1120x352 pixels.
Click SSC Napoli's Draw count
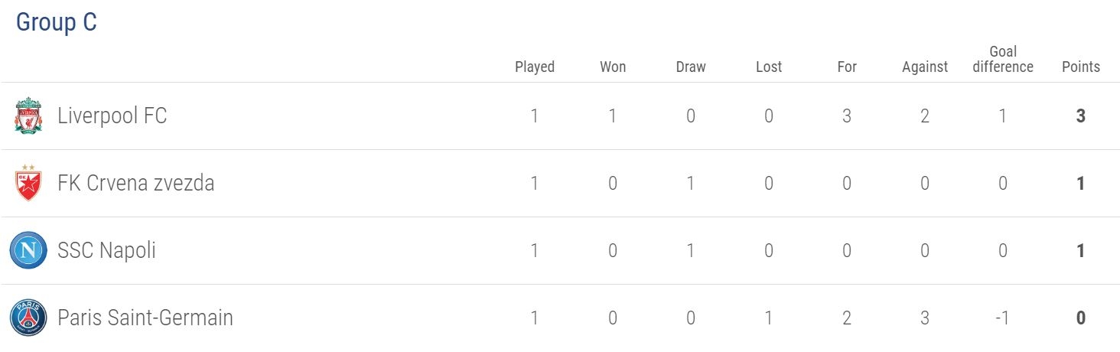pos(691,251)
